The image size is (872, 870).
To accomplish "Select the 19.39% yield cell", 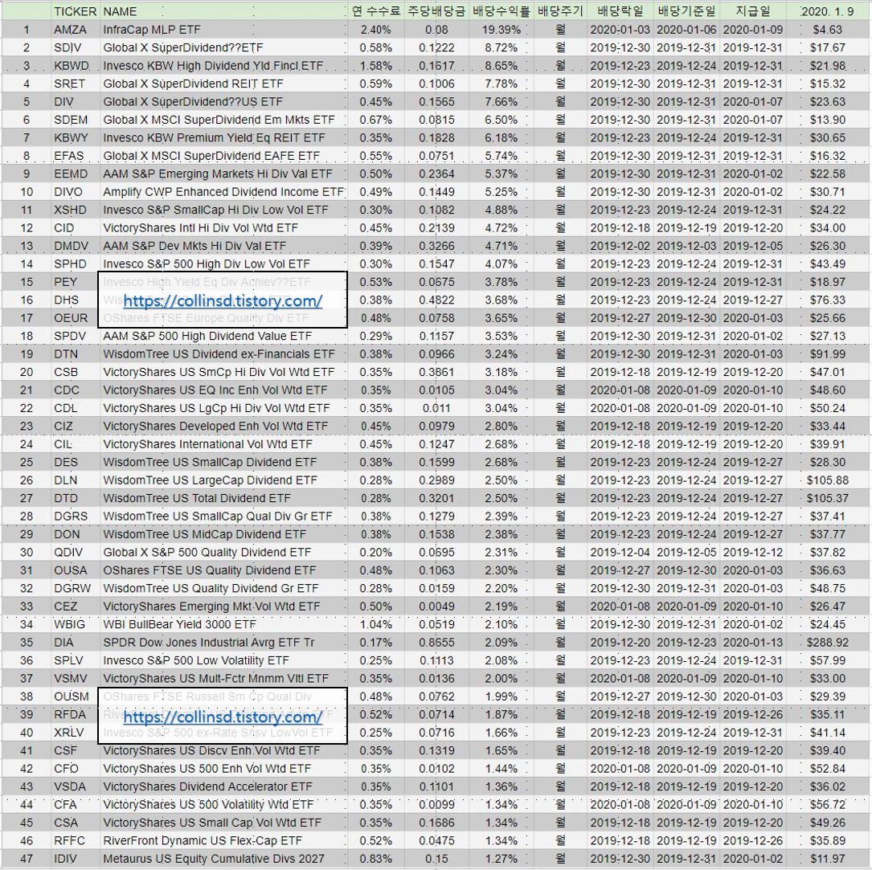I will click(x=502, y=30).
